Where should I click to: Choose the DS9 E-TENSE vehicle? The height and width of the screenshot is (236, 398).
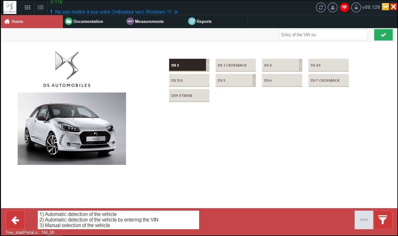click(x=189, y=96)
